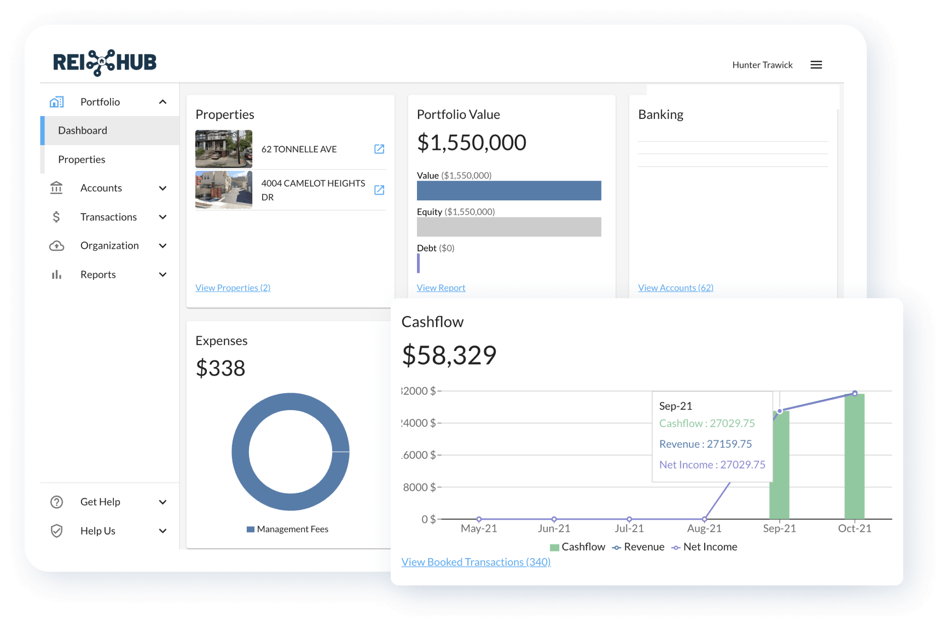Click the View Booked Transactions (340) link
945x627 pixels.
[476, 562]
